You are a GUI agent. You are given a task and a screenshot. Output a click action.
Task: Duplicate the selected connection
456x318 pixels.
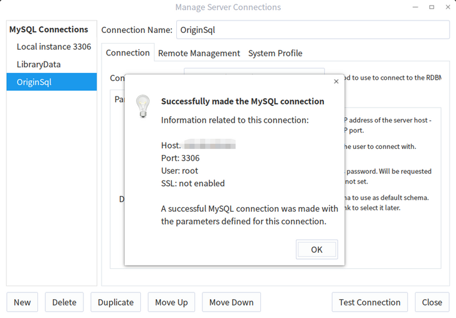point(116,302)
